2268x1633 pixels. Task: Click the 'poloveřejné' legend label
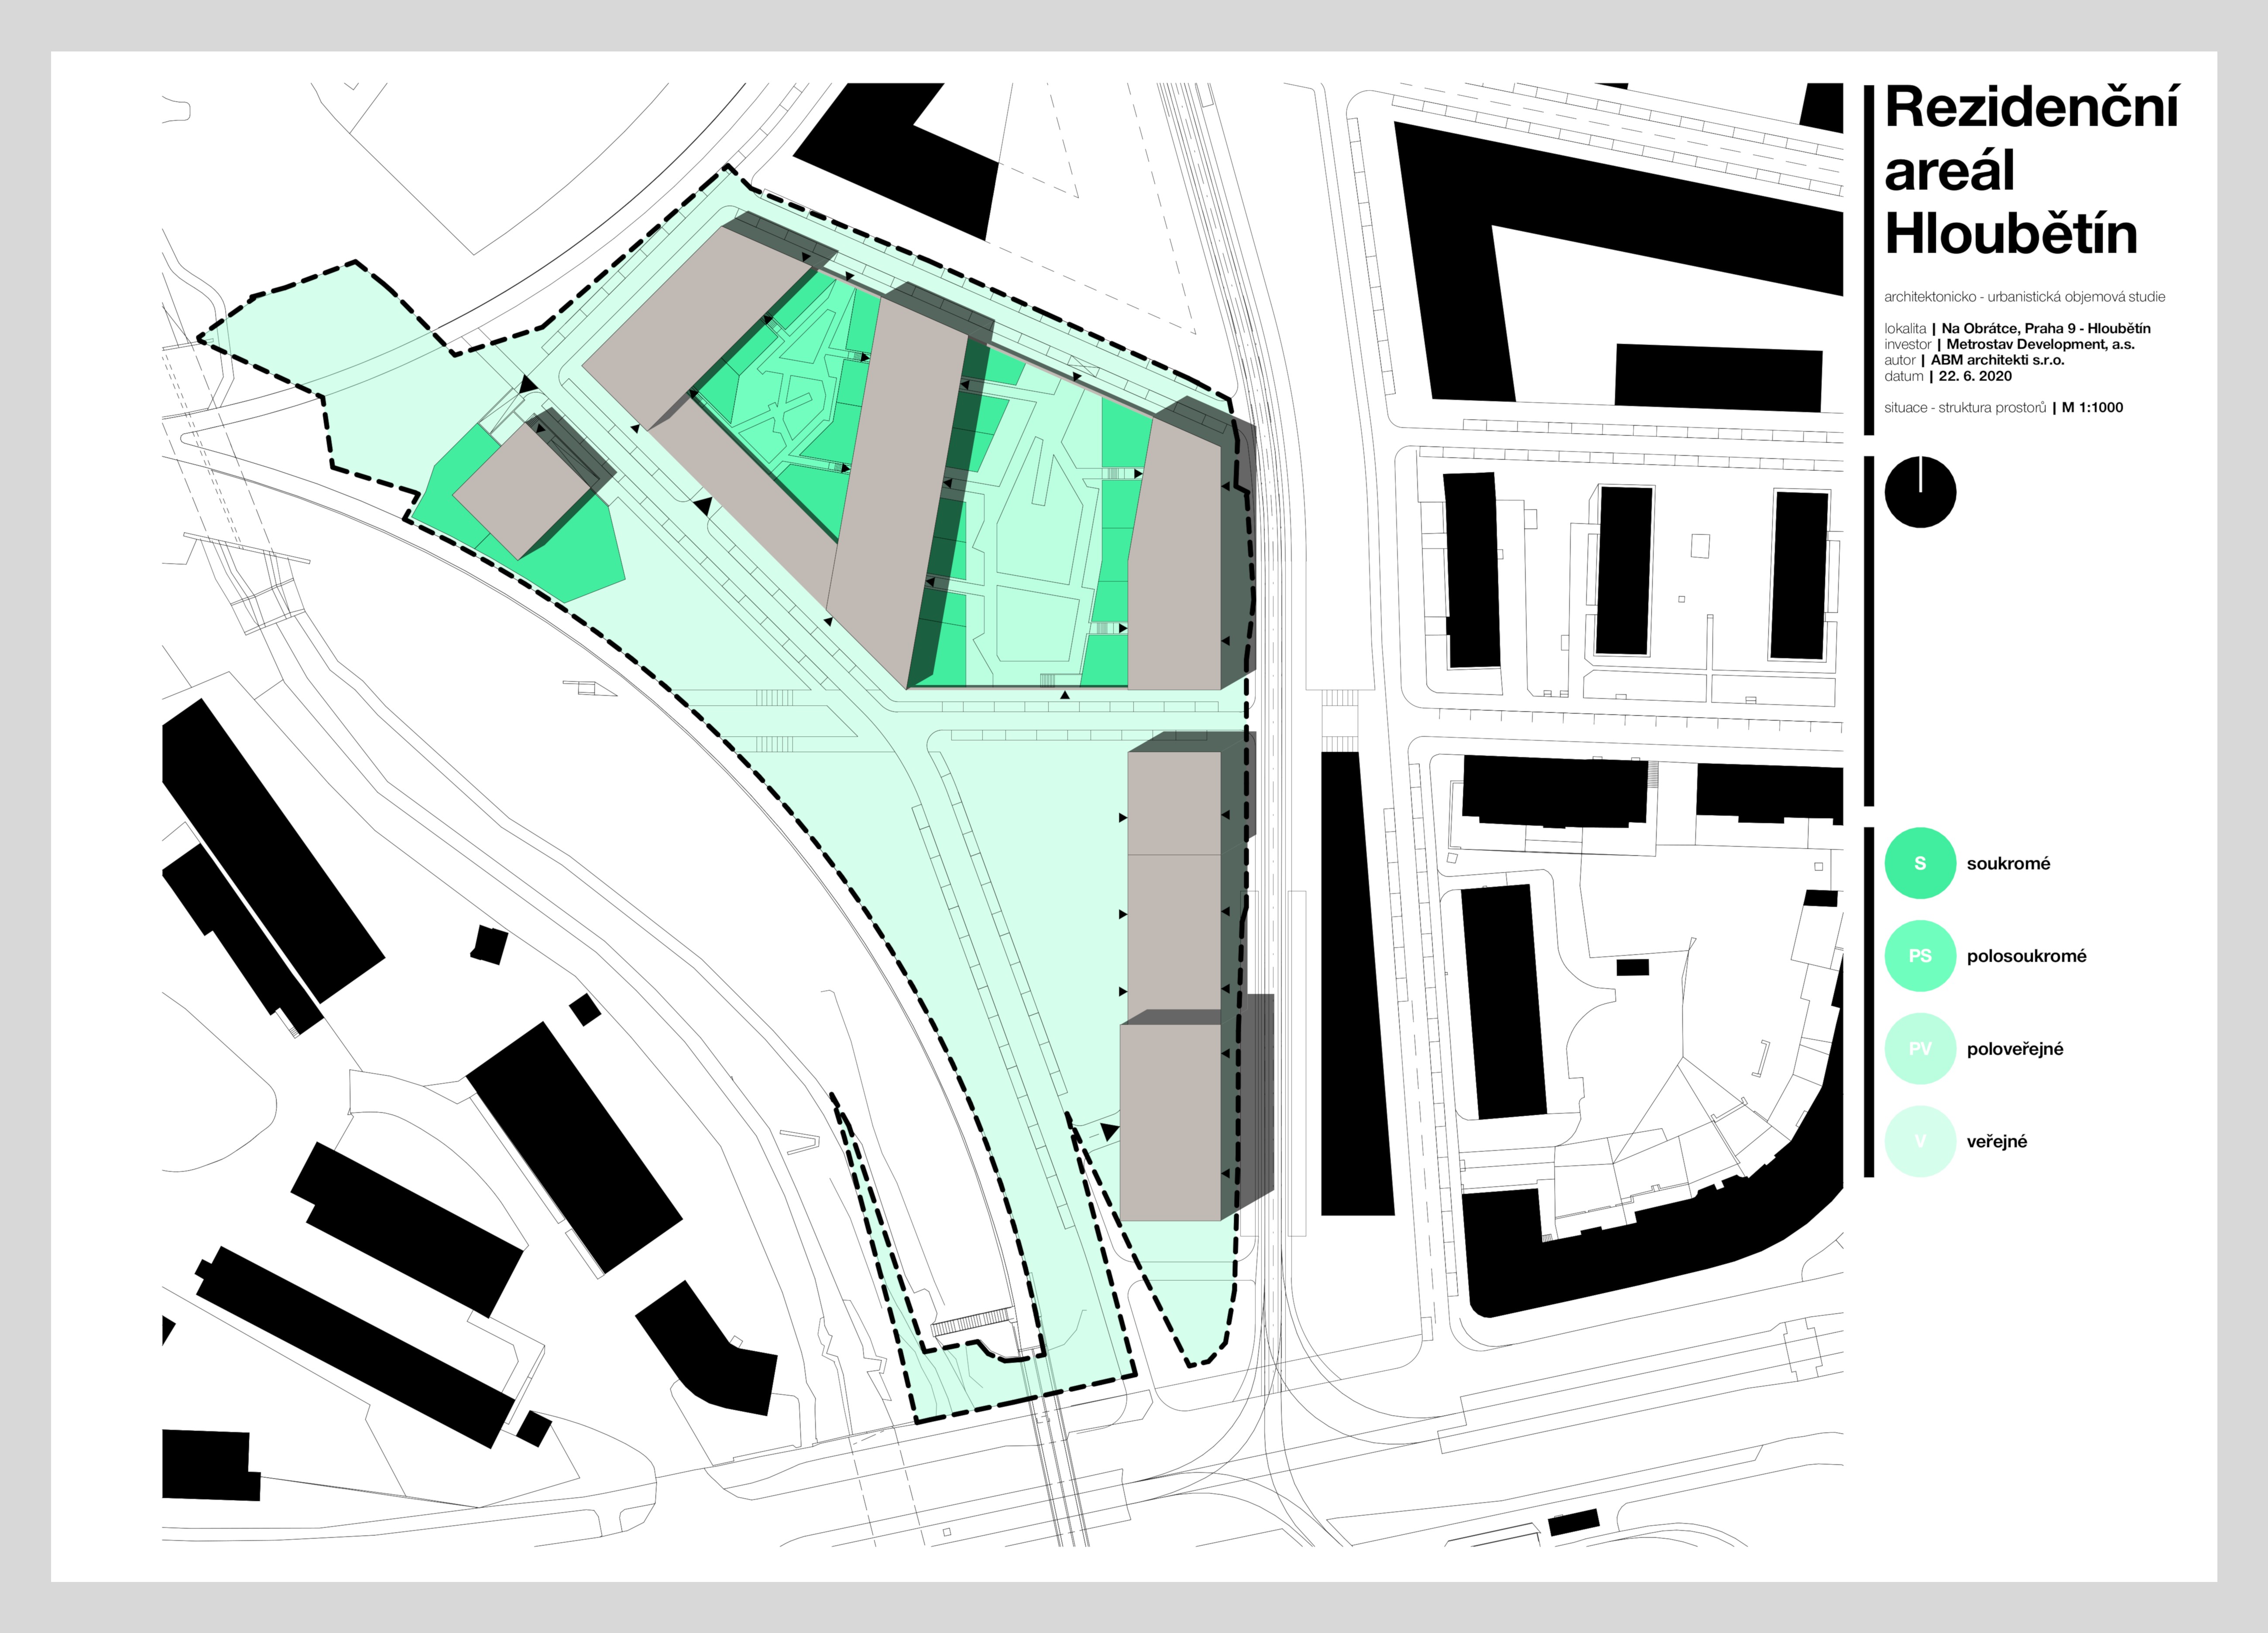(x=2015, y=1049)
